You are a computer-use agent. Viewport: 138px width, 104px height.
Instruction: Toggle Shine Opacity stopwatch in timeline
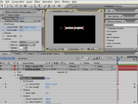[x=24, y=102]
